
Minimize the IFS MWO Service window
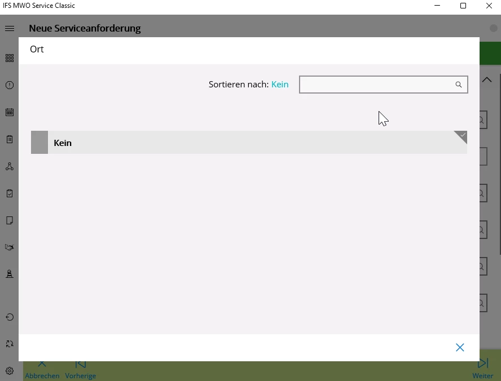(437, 6)
